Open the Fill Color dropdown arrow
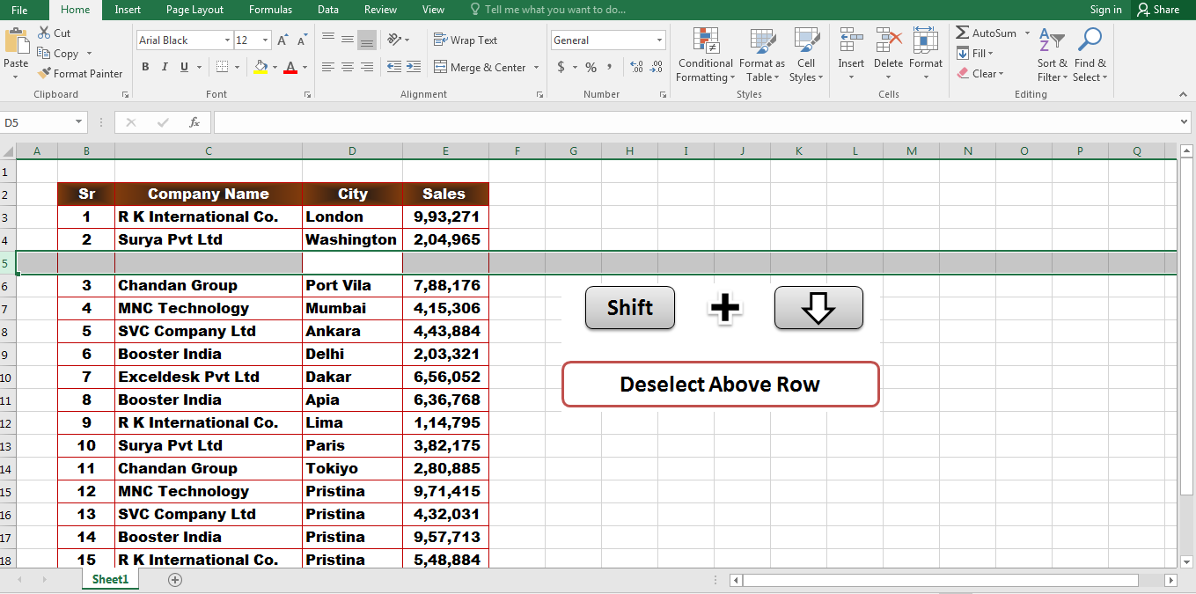 pos(274,68)
